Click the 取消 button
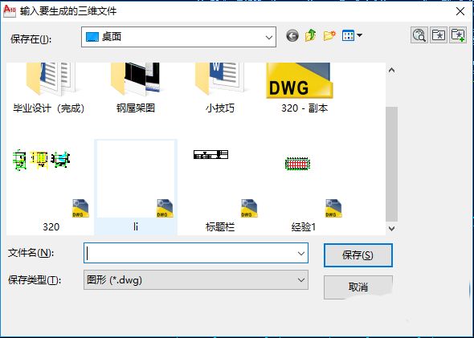The image size is (474, 338). tap(358, 287)
